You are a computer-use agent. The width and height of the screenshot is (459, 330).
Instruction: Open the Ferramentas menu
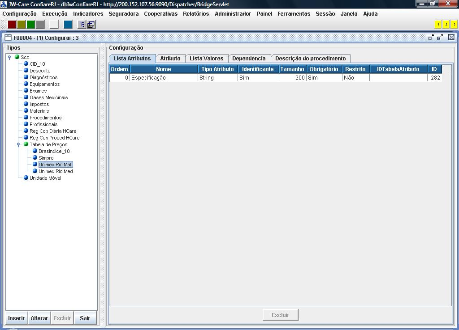click(294, 14)
